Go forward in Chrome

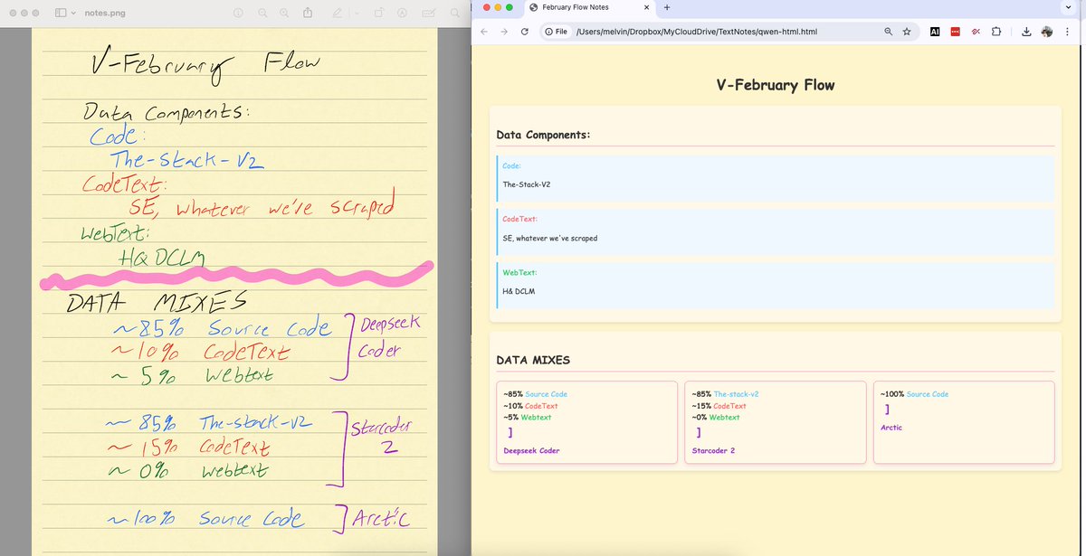[x=504, y=32]
